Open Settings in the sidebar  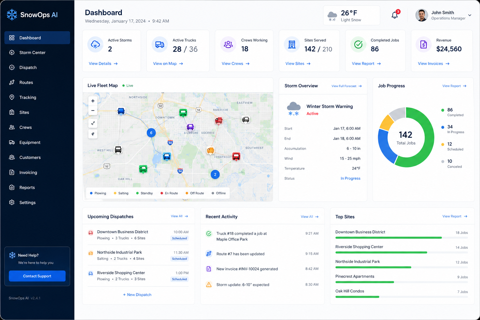[37, 202]
